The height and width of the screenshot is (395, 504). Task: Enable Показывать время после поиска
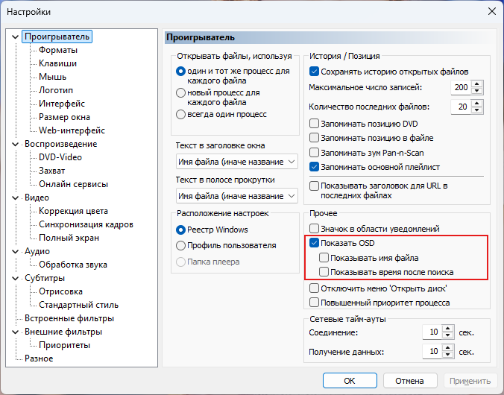pyautogui.click(x=324, y=272)
